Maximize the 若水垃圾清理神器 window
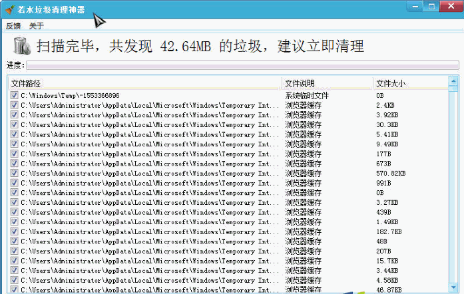This screenshot has width=464, height=294. tap(431, 6)
